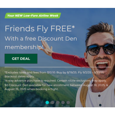
Task: Select the active teal carousel dot
Action: [x=47, y=102]
